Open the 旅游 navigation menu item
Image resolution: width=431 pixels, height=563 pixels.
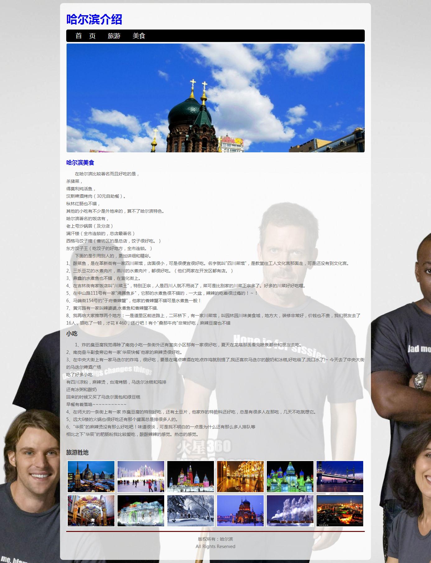point(114,36)
